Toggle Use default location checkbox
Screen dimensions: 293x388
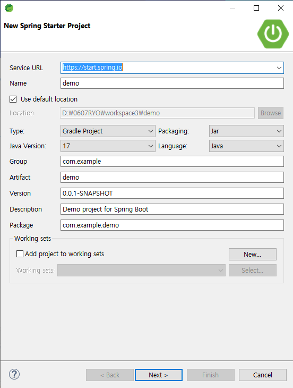point(13,99)
